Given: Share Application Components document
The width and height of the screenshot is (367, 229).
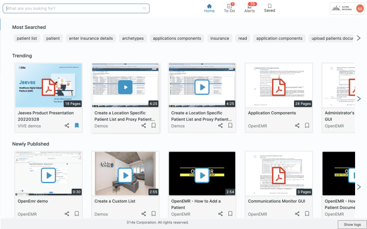Looking at the screenshot, I should click(297, 125).
